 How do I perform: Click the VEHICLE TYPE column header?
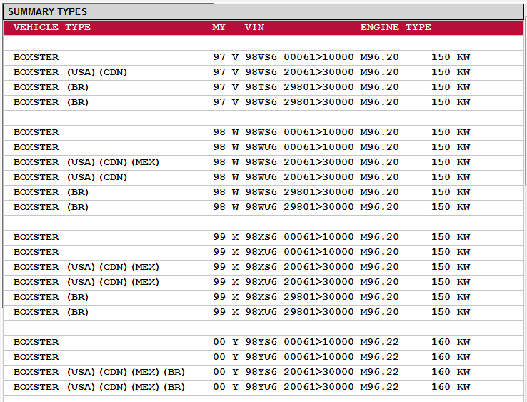[51, 27]
